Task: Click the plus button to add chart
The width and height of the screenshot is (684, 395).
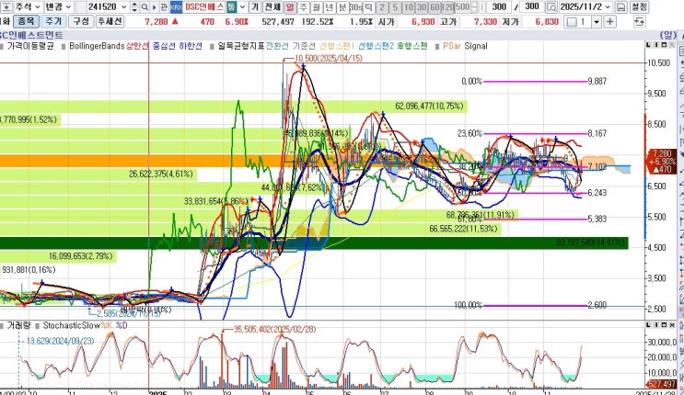Action: coord(609,21)
